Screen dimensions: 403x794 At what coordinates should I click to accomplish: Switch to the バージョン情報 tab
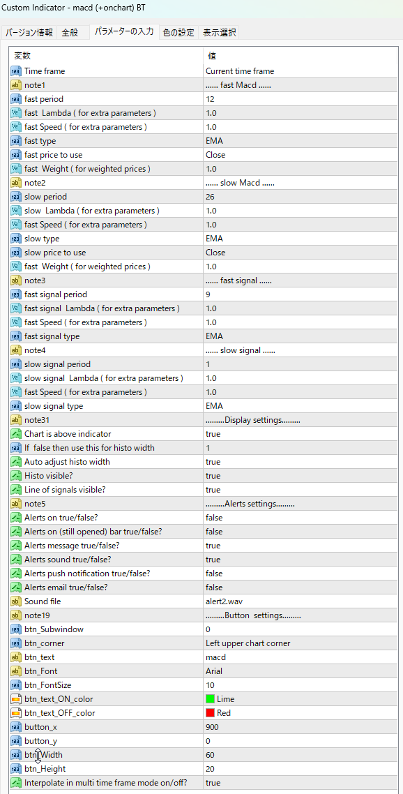[29, 33]
